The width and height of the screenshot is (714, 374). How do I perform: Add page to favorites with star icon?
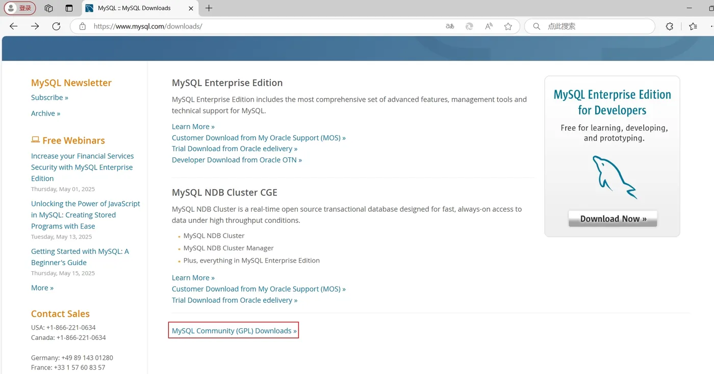(508, 26)
